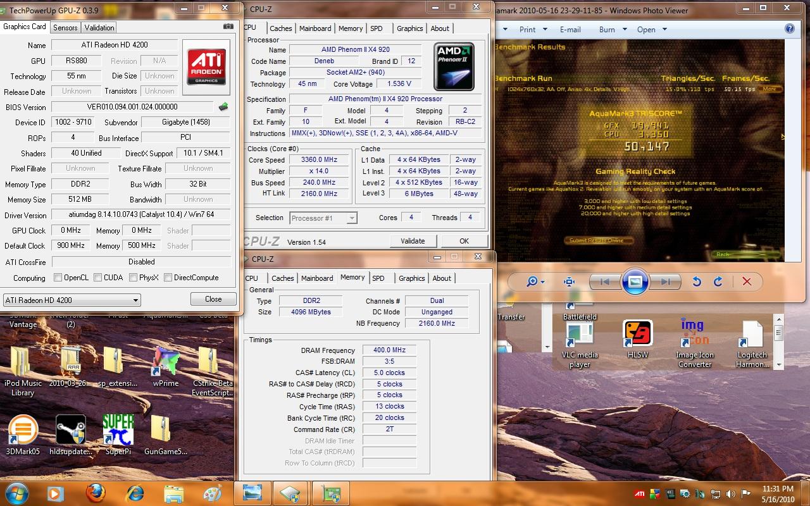The height and width of the screenshot is (506, 810).
Task: Rotate image clockwise in Photo Viewer
Action: pyautogui.click(x=718, y=281)
